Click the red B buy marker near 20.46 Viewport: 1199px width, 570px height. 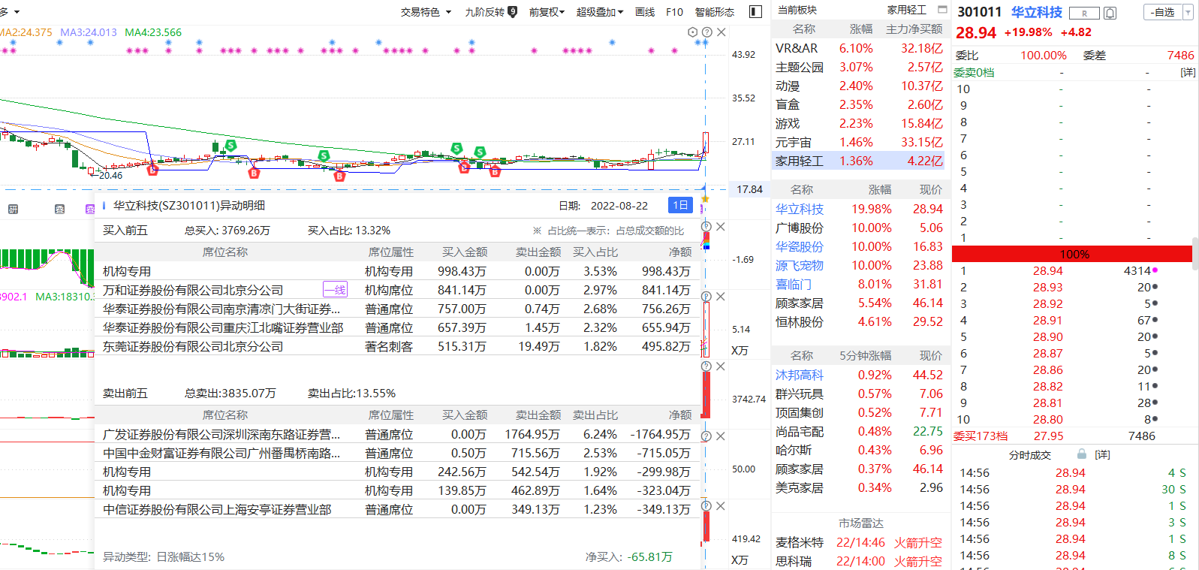pos(152,170)
